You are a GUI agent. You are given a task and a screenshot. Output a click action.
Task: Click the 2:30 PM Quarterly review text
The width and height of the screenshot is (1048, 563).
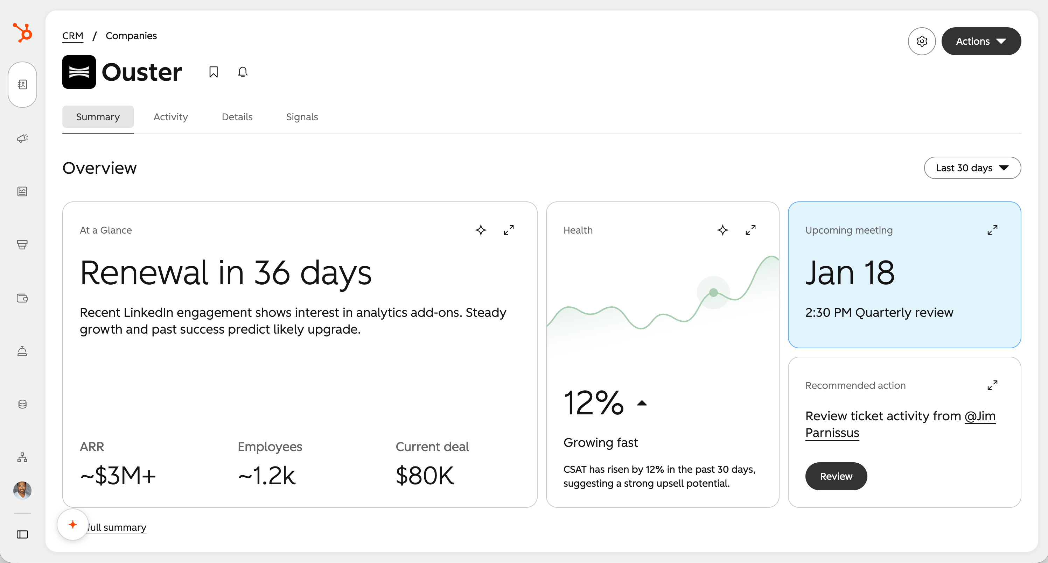[x=879, y=313]
